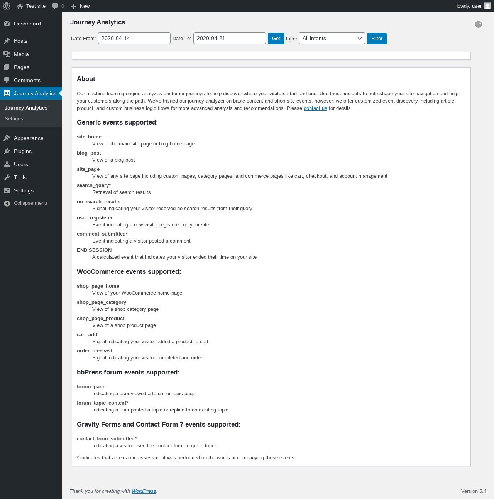
Task: Follow the contact us link
Action: [315, 108]
